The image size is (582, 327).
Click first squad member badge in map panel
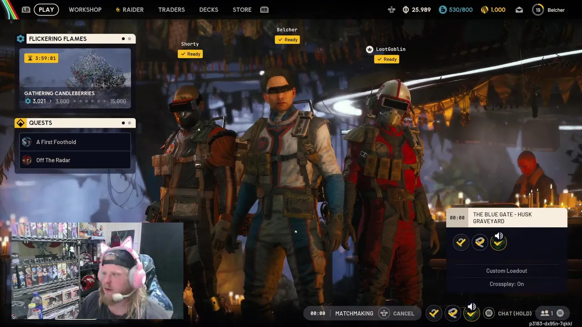coord(461,242)
